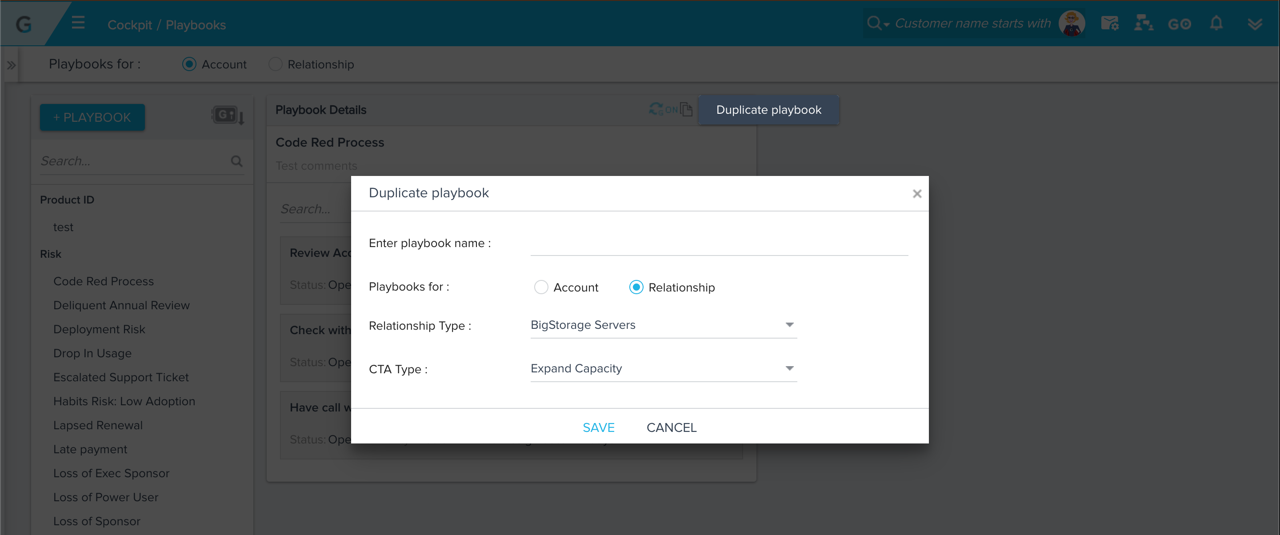Open the Review Acc task card

(x=316, y=270)
